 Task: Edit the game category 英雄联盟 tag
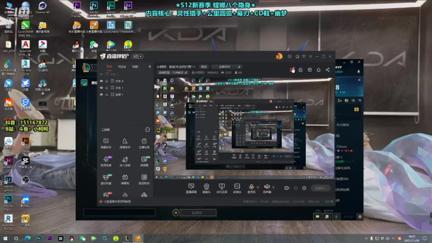173,72
